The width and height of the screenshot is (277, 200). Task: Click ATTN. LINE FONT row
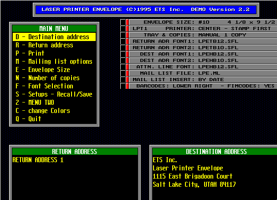203,67
